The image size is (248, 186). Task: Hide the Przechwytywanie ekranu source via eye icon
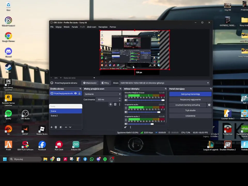(x=76, y=93)
